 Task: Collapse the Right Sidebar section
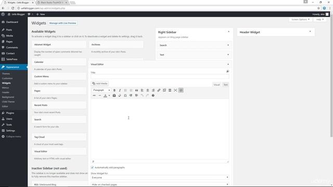228,32
